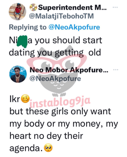127x157 pixels.
Task: Click the 'these girls only want' reply text
Action: [x=69, y=111]
